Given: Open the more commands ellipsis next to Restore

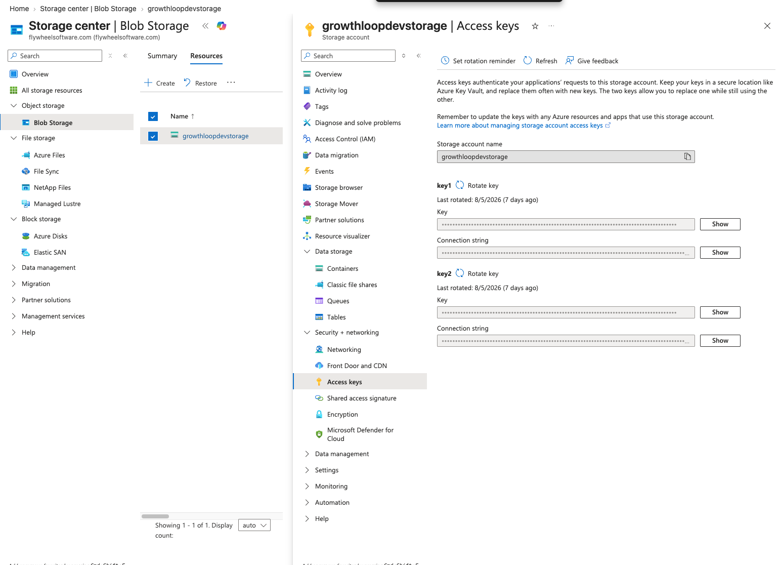Looking at the screenshot, I should [x=231, y=83].
